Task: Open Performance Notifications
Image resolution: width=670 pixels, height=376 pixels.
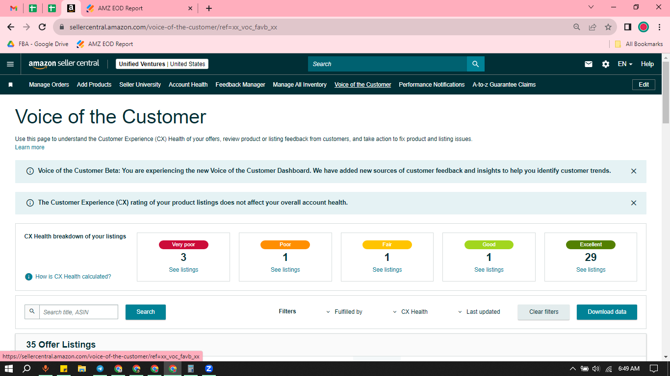Action: 432,85
